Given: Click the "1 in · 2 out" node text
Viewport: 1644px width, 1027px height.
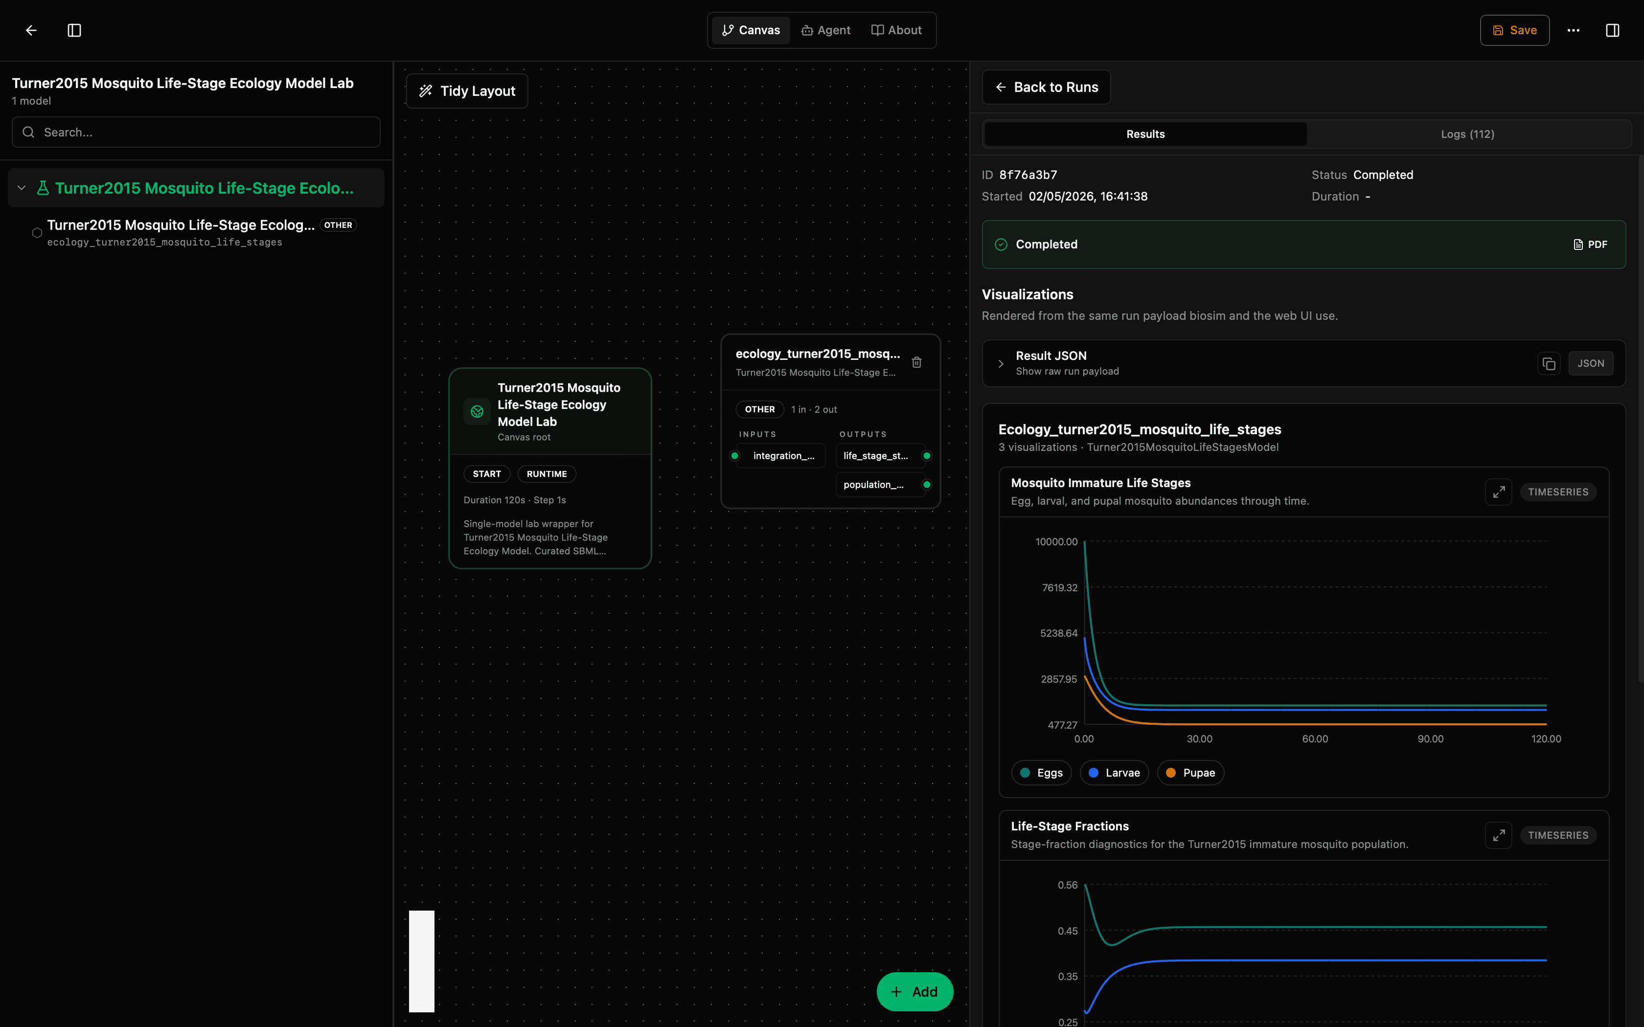Looking at the screenshot, I should click(814, 410).
